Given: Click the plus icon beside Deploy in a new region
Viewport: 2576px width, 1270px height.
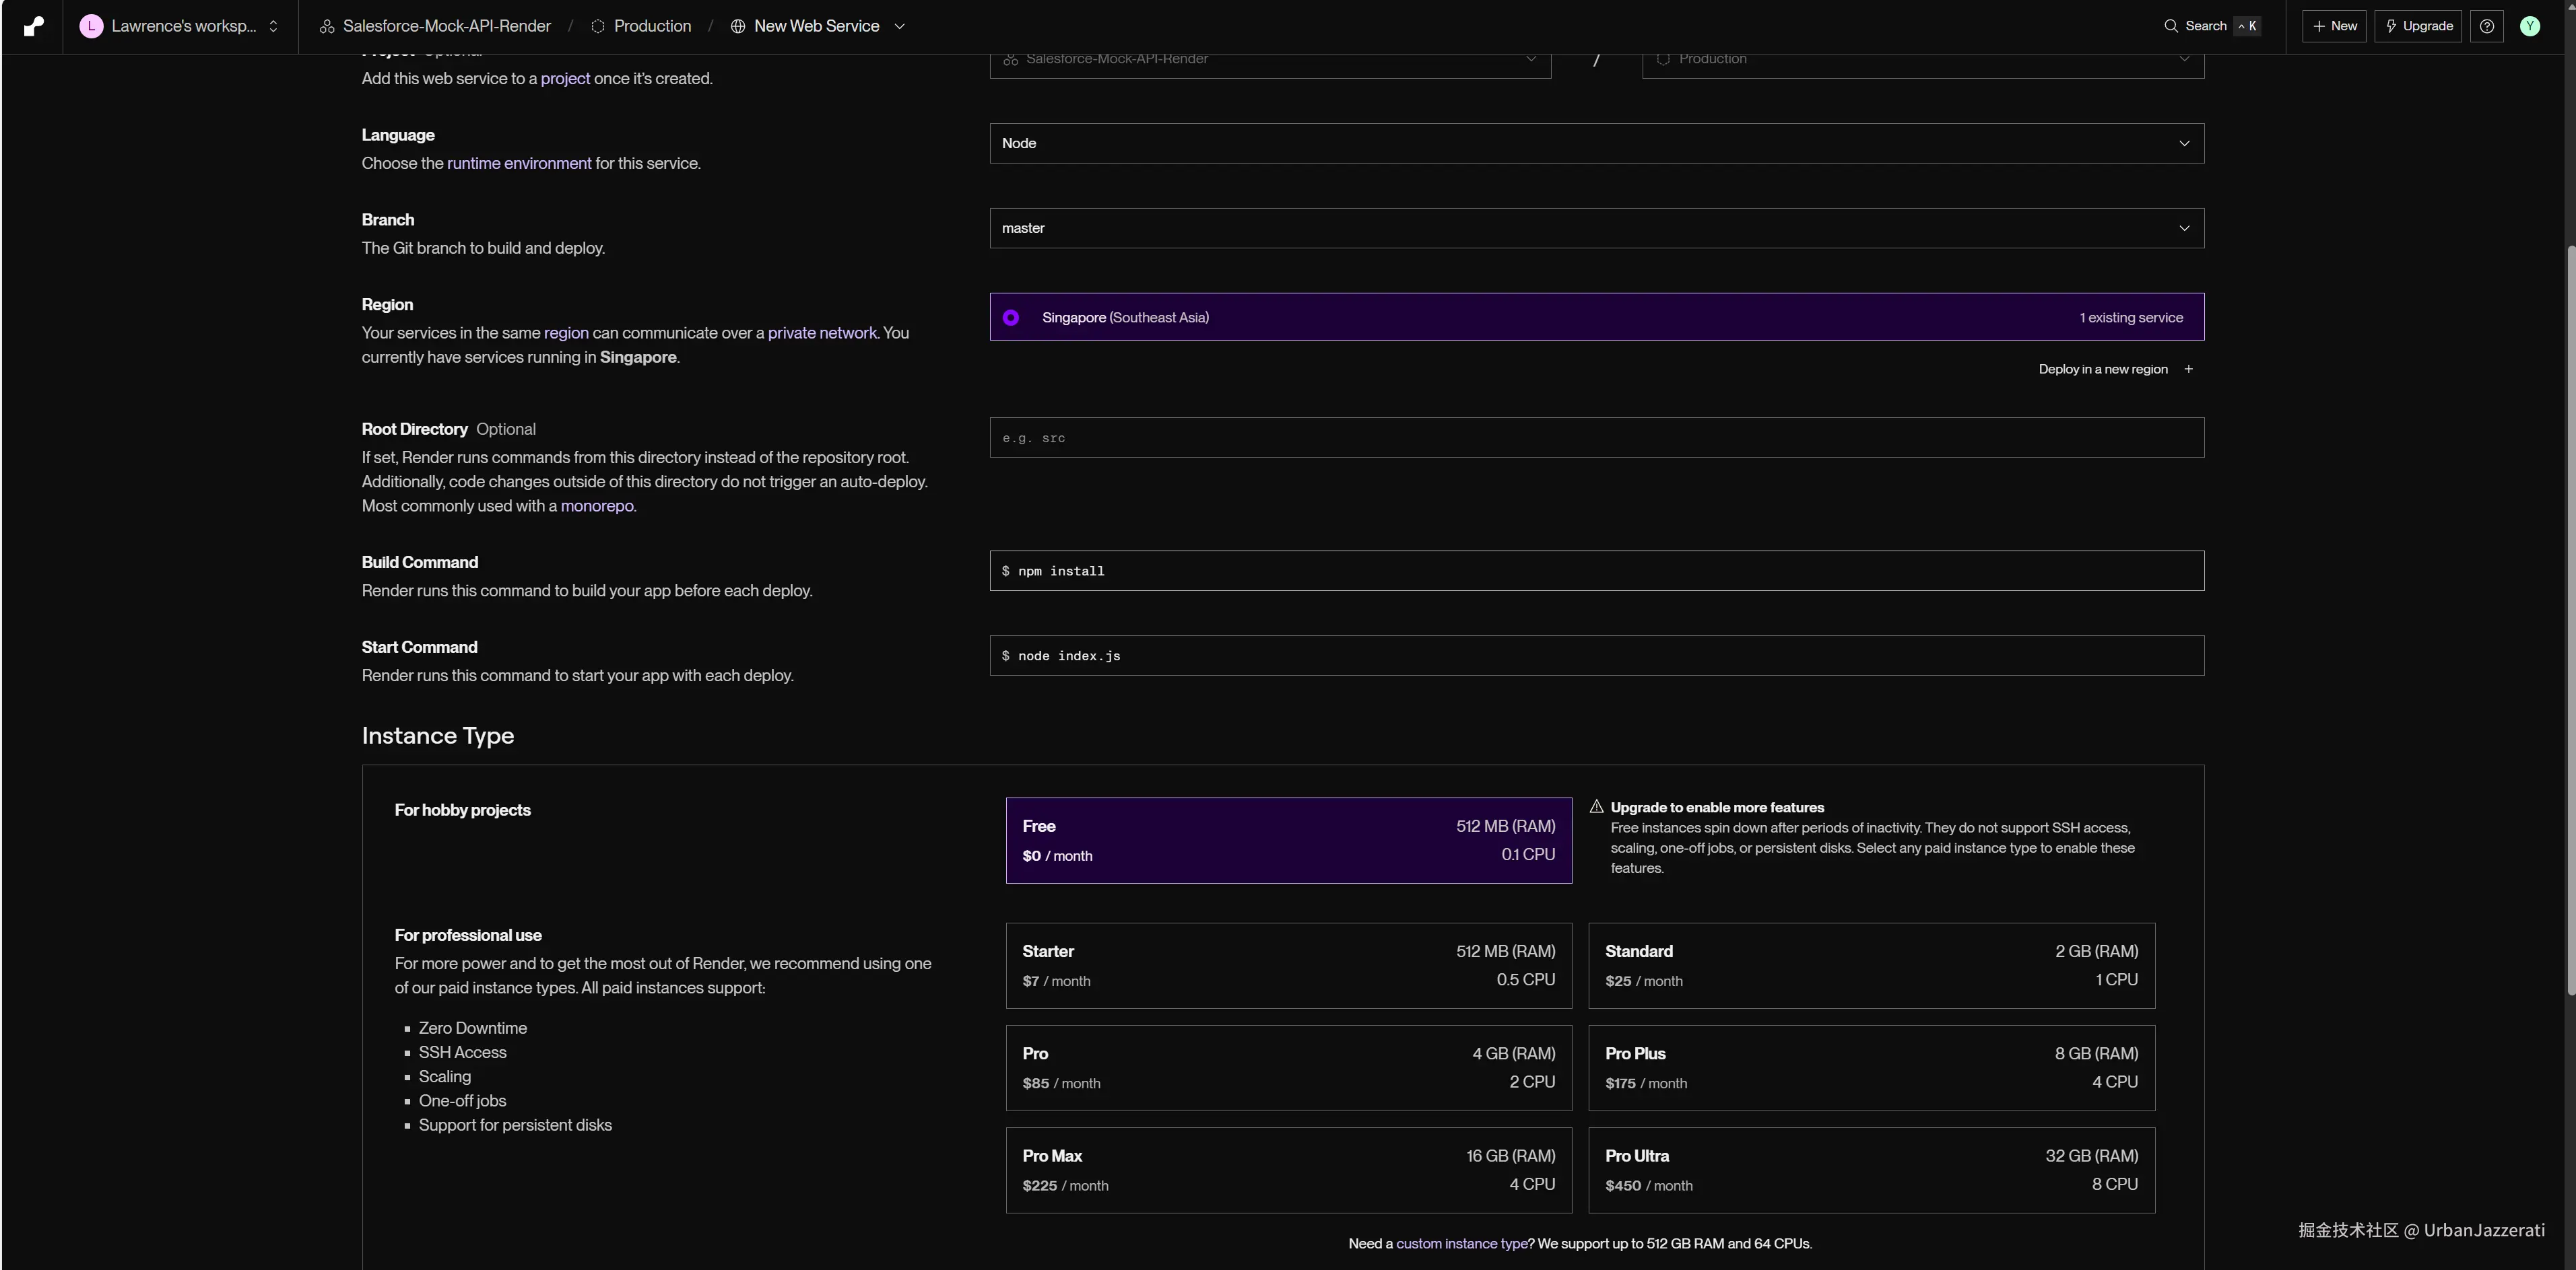Looking at the screenshot, I should pos(2188,369).
